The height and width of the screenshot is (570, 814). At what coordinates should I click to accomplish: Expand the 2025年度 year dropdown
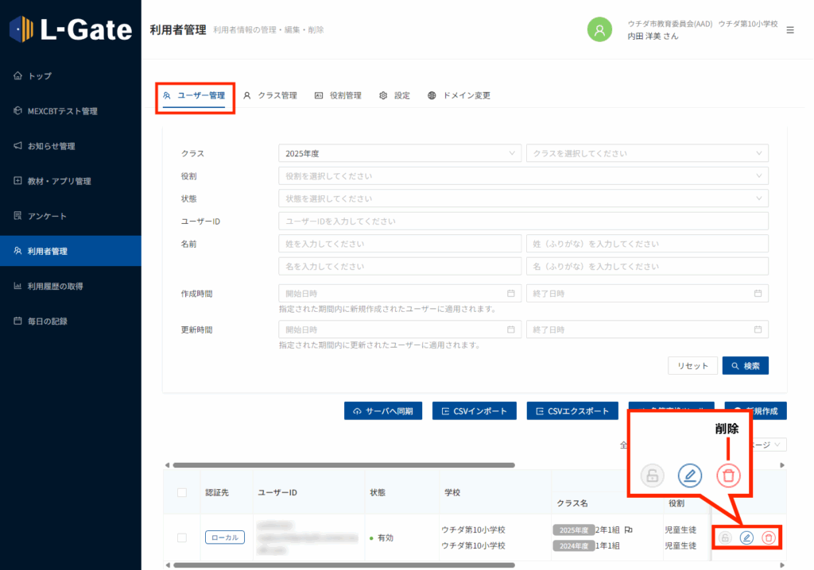(400, 153)
